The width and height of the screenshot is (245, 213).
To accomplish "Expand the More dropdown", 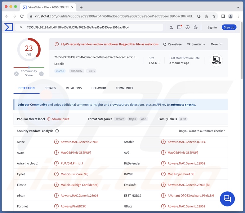I will click(x=216, y=44).
